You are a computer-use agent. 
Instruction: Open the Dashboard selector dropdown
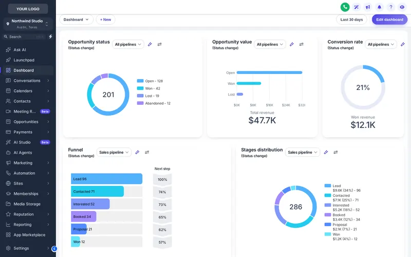[x=76, y=20]
